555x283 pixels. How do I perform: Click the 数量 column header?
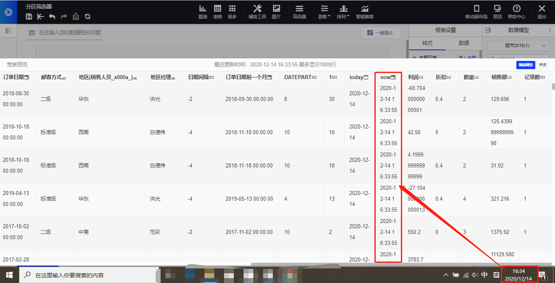(x=472, y=77)
